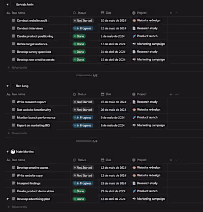
Task: Collapse the Nate Martins group
Action: click(8, 152)
